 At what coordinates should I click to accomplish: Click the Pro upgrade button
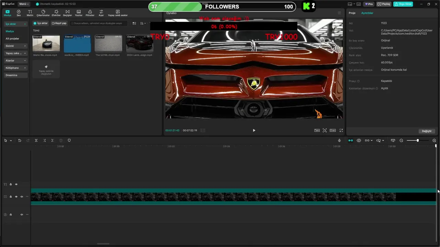coord(369,4)
